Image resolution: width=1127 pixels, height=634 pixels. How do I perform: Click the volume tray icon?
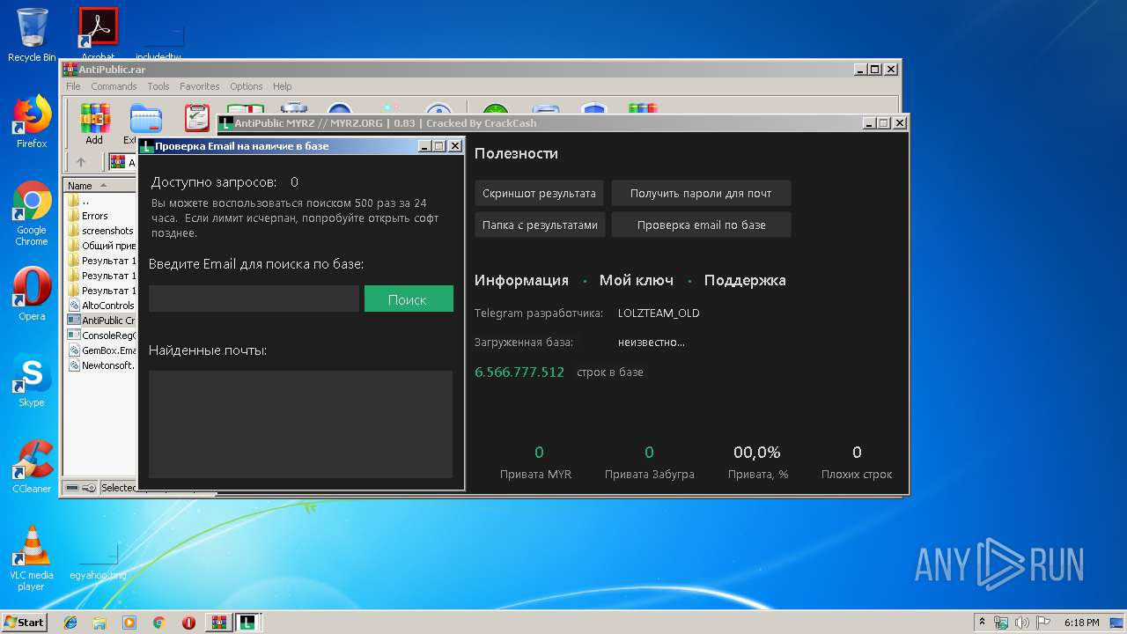click(x=1021, y=623)
